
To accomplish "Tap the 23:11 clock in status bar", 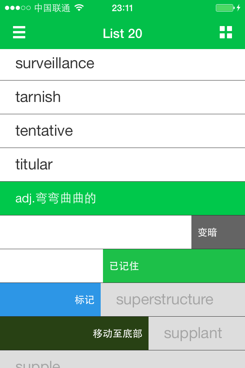I will click(122, 8).
